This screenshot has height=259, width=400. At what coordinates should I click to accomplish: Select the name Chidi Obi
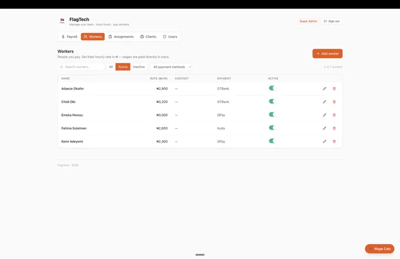(68, 102)
